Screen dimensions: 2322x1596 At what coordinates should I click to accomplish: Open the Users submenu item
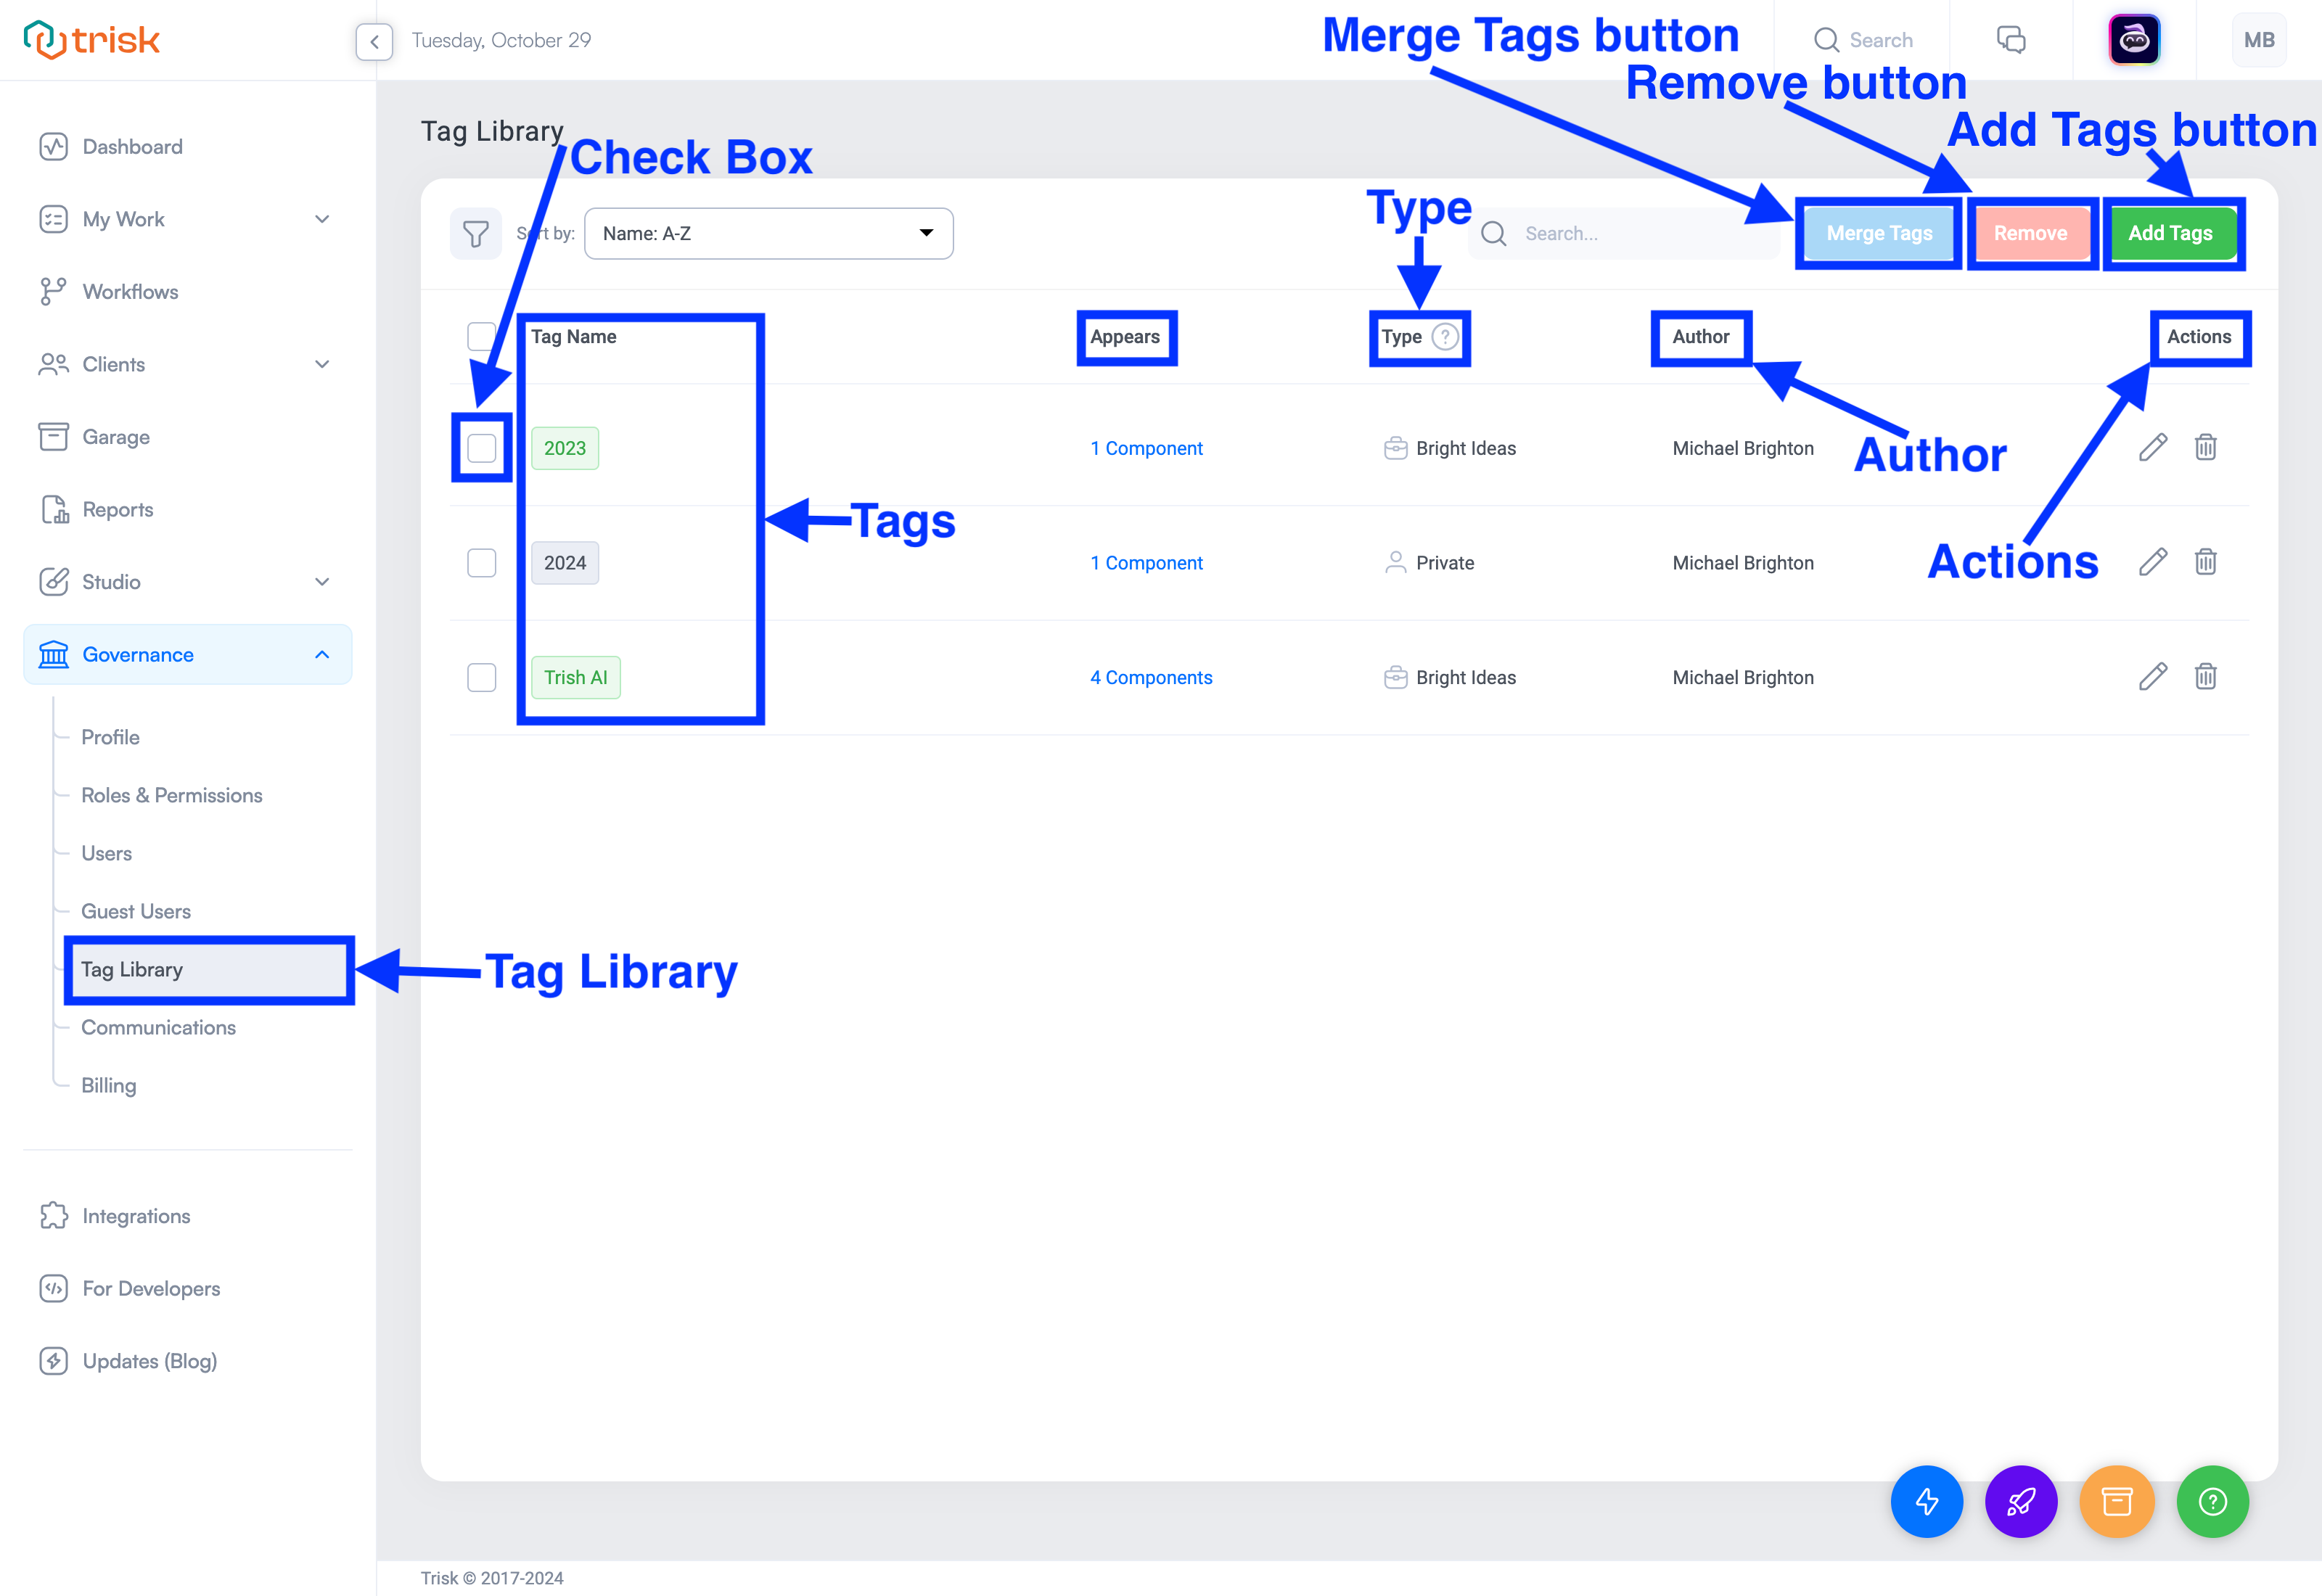point(106,853)
